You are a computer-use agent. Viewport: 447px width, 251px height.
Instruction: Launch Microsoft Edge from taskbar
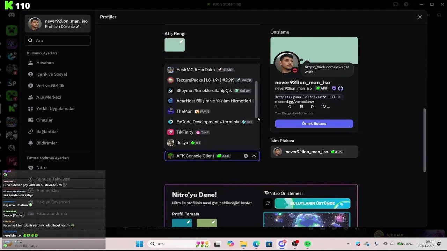(256, 244)
